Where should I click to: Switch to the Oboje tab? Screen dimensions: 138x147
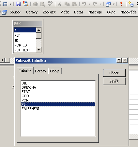55,71
